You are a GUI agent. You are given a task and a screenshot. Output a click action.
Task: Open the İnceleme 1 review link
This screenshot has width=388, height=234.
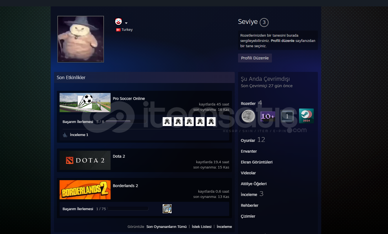coord(79,135)
